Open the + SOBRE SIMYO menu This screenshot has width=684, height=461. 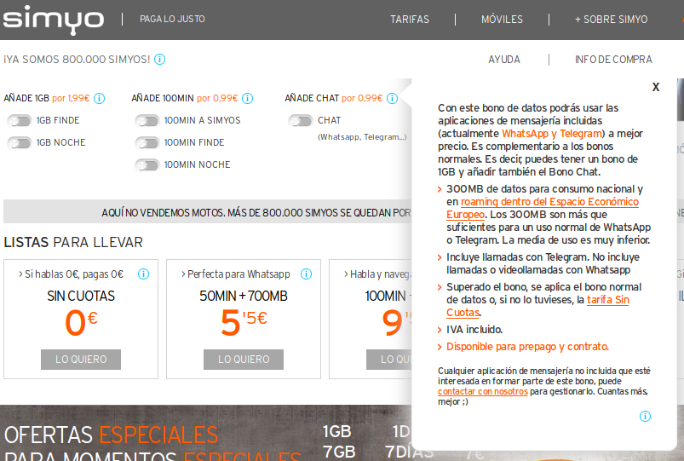611,20
